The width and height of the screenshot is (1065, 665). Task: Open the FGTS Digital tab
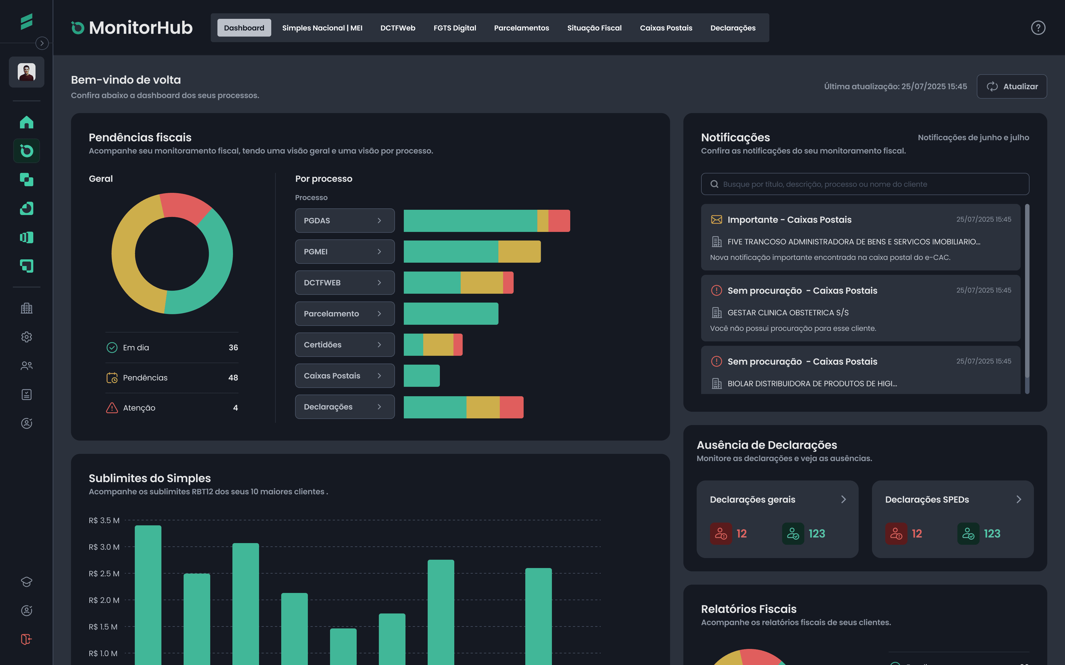point(455,28)
